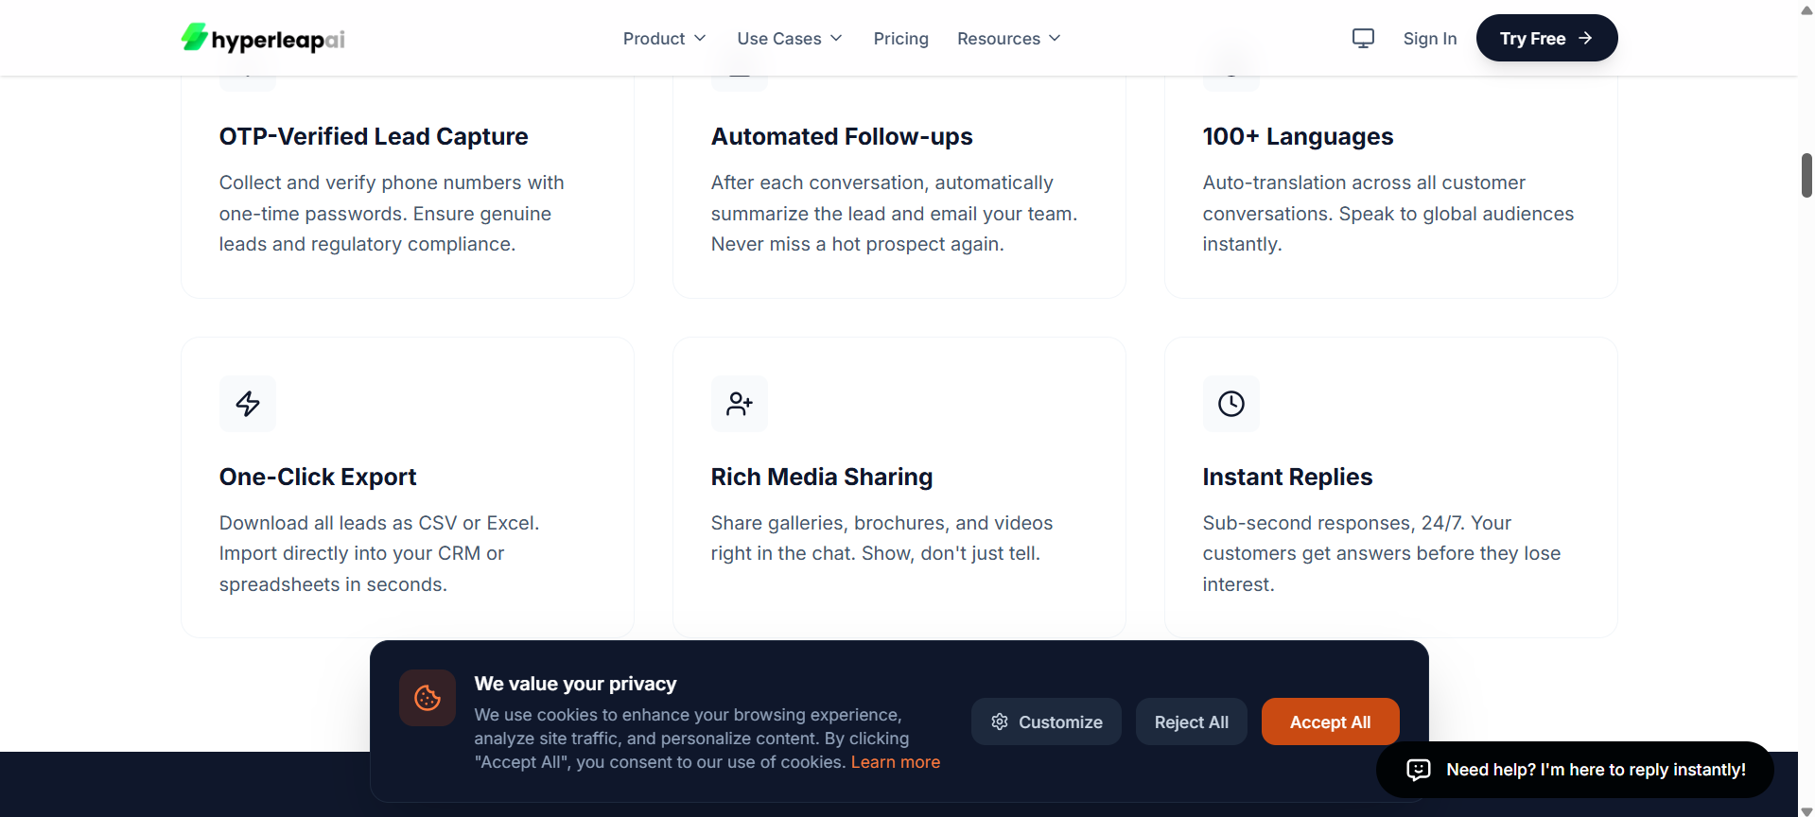Open the Resources dropdown menu
This screenshot has width=1815, height=817.
click(1009, 38)
